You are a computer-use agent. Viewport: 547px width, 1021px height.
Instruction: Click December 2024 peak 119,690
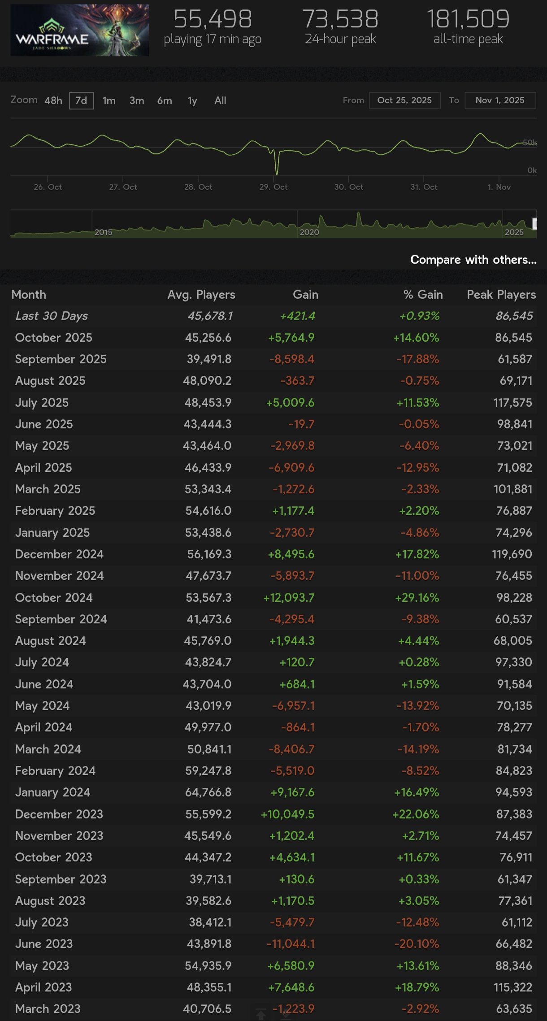pyautogui.click(x=512, y=554)
